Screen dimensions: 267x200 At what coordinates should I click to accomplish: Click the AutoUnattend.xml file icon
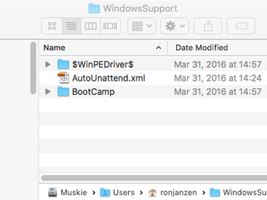point(63,78)
